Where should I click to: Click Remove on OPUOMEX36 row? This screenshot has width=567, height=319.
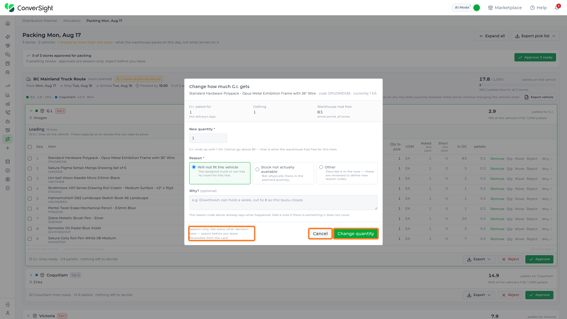(x=497, y=159)
